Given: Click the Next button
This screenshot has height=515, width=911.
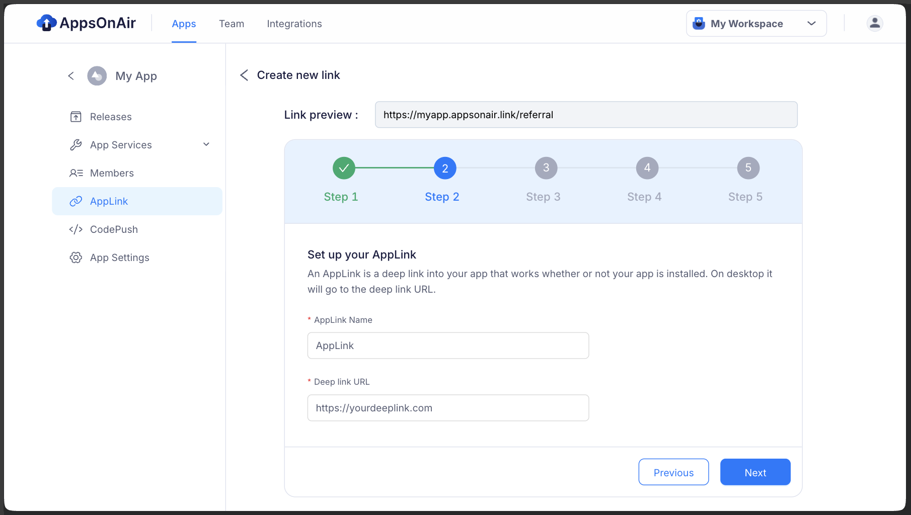Looking at the screenshot, I should coord(755,472).
